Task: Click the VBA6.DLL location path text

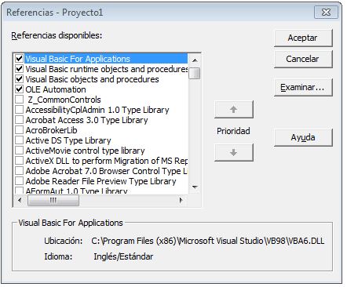Action: (x=208, y=241)
